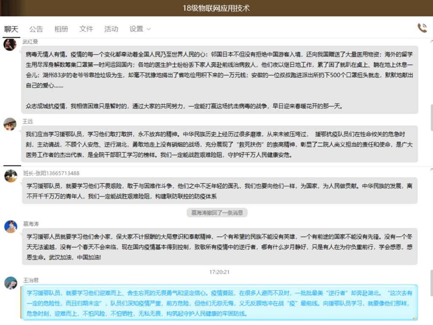The image size is (433, 325).
Task: Click the top pop-out arrow icon
Action: pyautogui.click(x=431, y=41)
